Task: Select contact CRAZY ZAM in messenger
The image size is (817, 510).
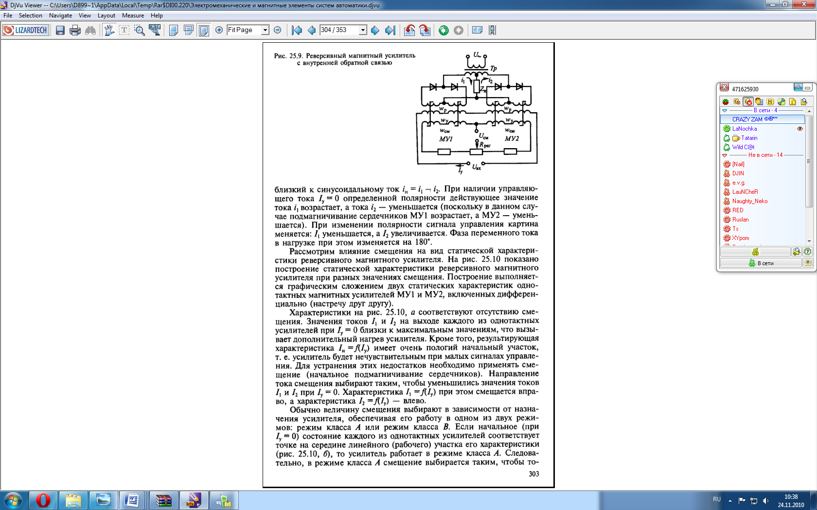Action: click(763, 119)
